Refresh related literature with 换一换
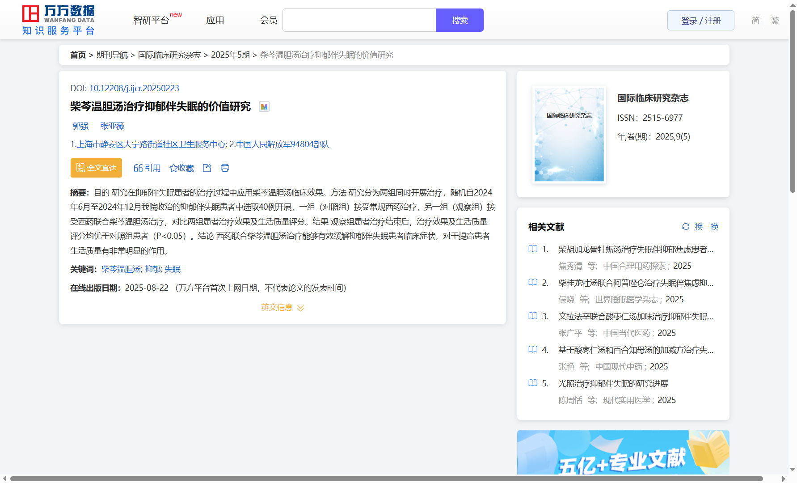This screenshot has width=797, height=483. point(700,227)
